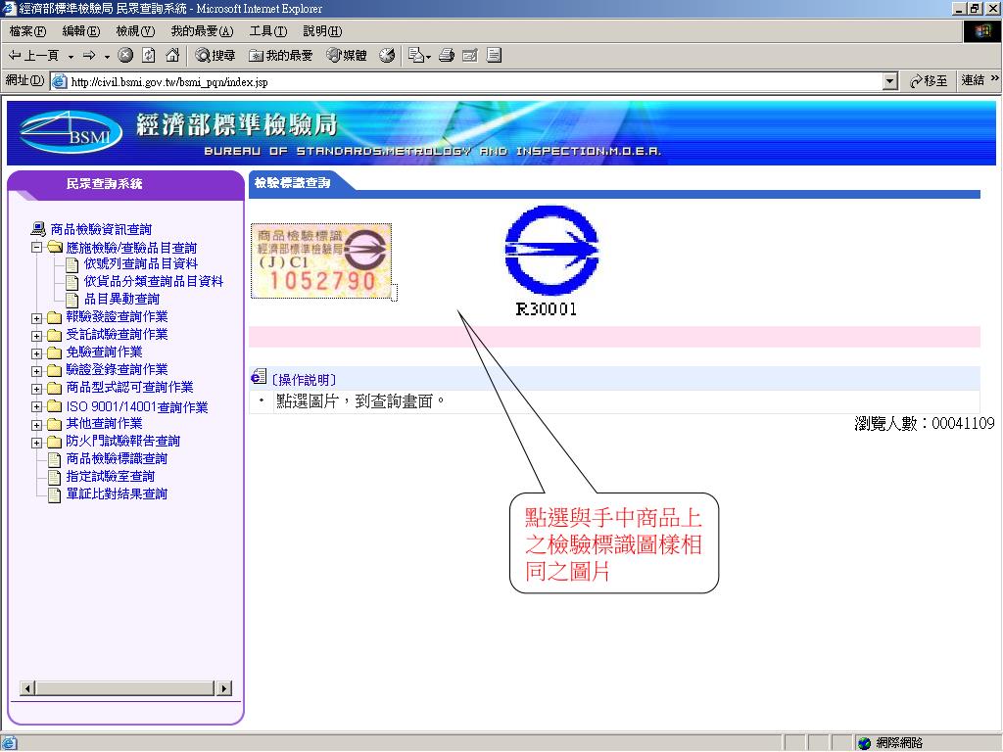Screen dimensions: 1003x752
Task: Open the 工具(T) menu
Action: [x=268, y=31]
